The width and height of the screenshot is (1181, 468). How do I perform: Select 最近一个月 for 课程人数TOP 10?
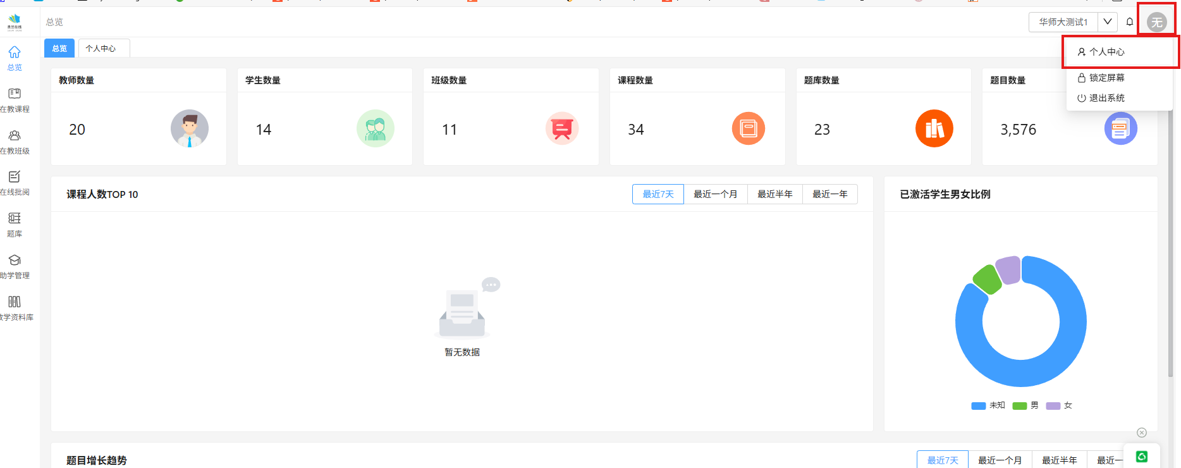tap(715, 194)
